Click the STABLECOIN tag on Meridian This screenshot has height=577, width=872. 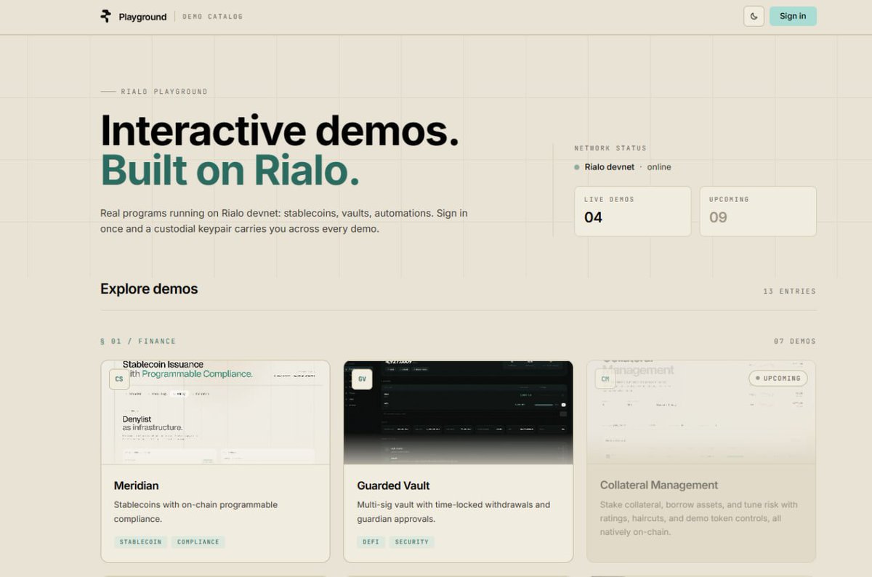coord(141,542)
